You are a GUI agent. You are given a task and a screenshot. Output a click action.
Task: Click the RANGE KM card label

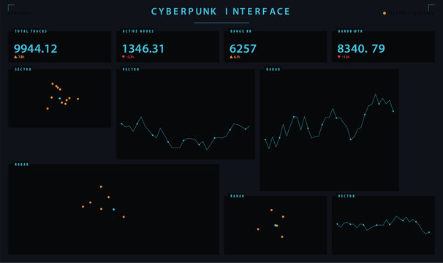241,31
